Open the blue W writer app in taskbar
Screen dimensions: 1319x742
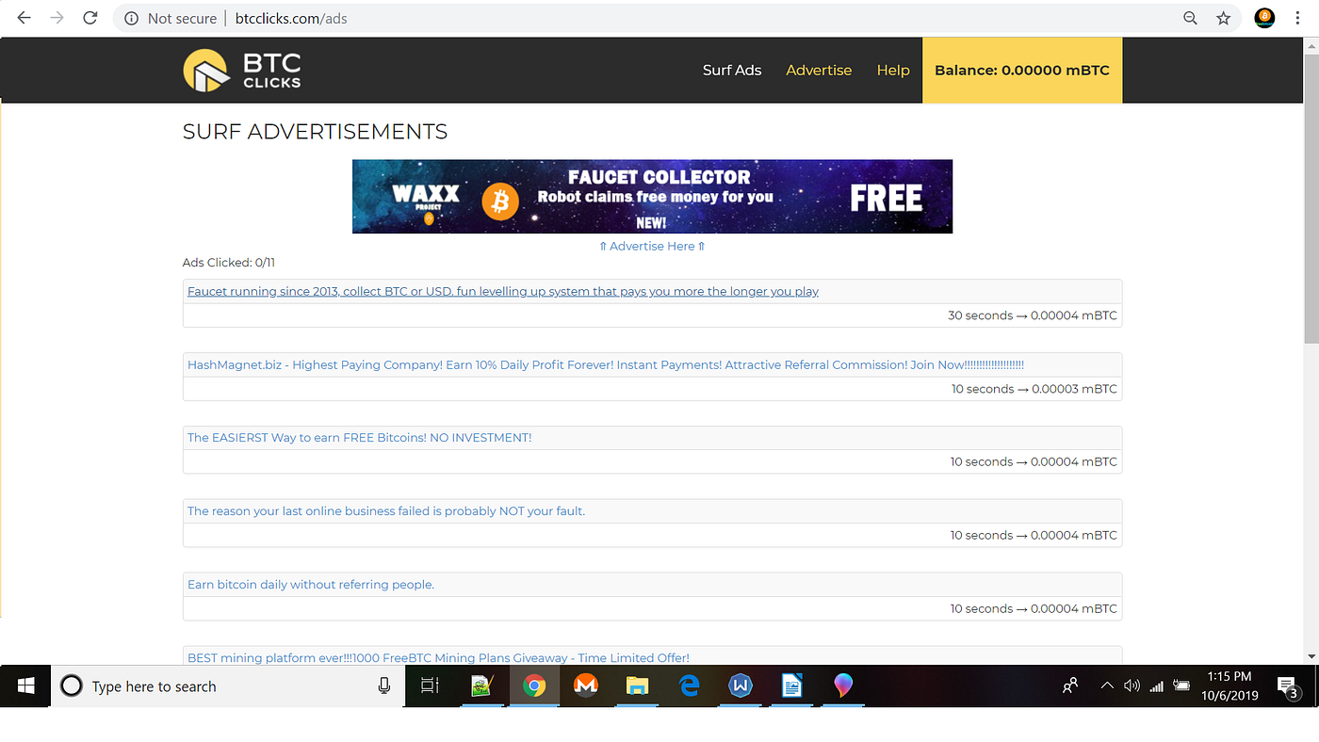click(741, 686)
